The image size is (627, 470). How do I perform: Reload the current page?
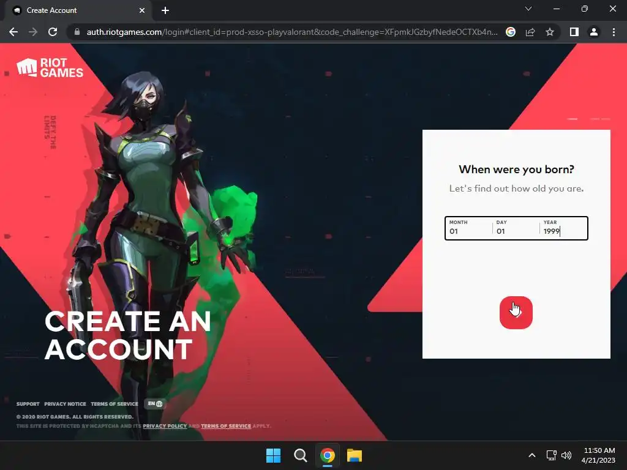[x=53, y=32]
